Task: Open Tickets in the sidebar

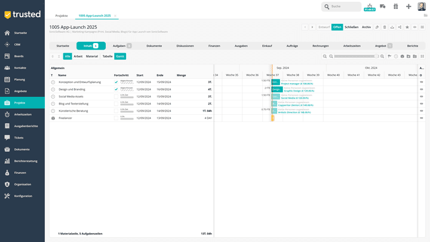Action: coord(22,138)
